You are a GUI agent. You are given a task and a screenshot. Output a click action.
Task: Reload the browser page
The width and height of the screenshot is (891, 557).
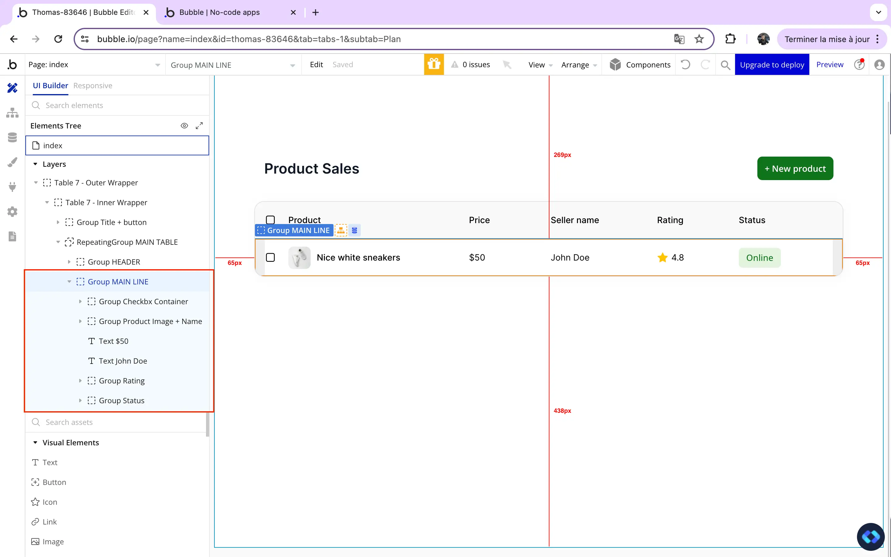58,39
